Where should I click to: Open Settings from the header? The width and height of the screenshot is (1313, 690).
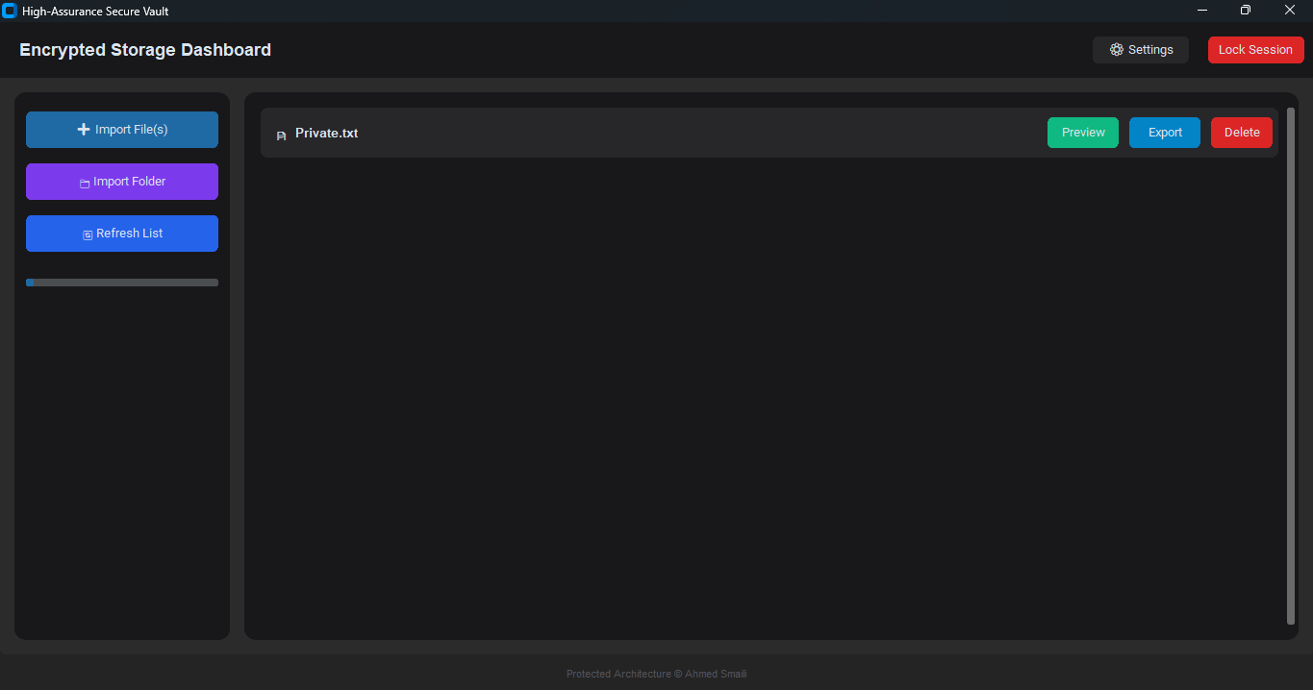(1140, 50)
